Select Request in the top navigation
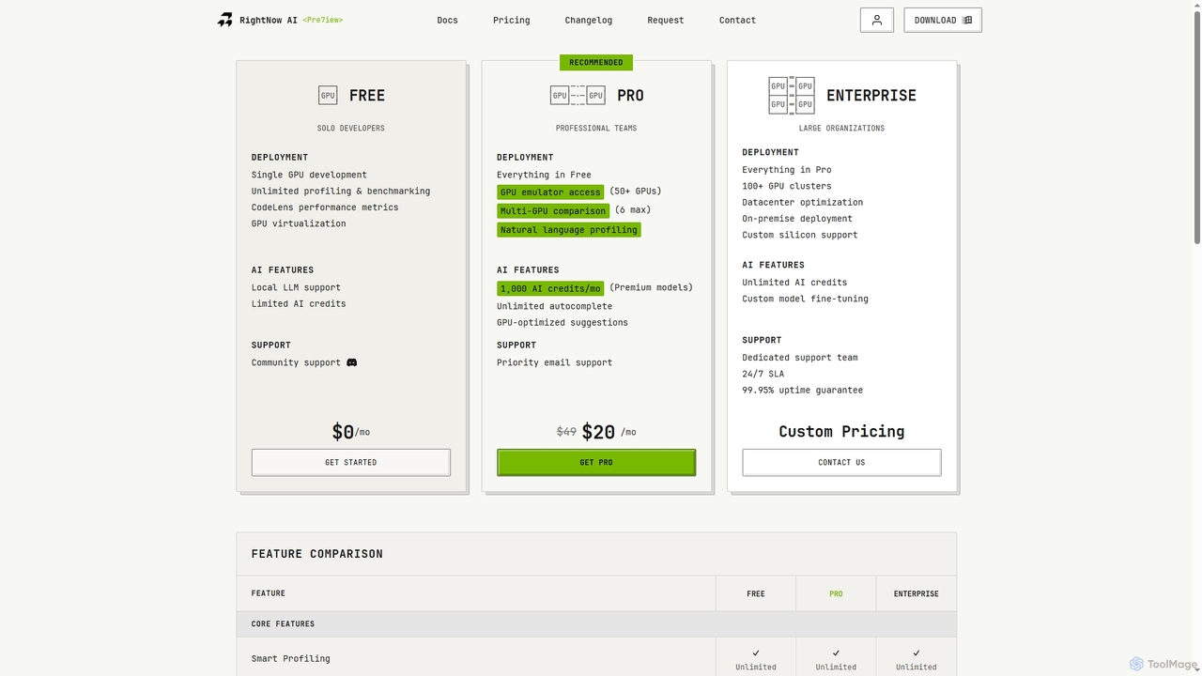Screen dimensions: 1202x676 click(x=666, y=20)
